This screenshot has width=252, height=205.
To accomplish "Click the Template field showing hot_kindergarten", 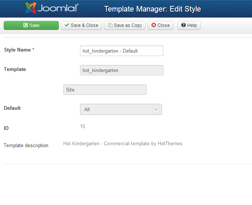I will tap(122, 70).
